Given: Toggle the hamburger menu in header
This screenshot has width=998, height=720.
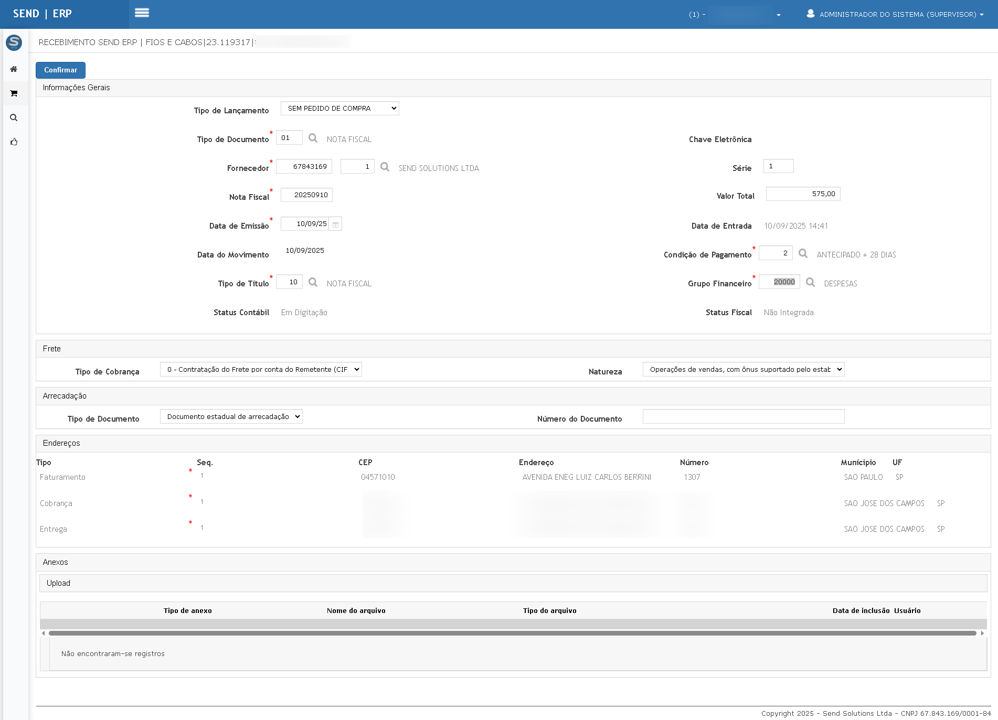Looking at the screenshot, I should [x=142, y=13].
